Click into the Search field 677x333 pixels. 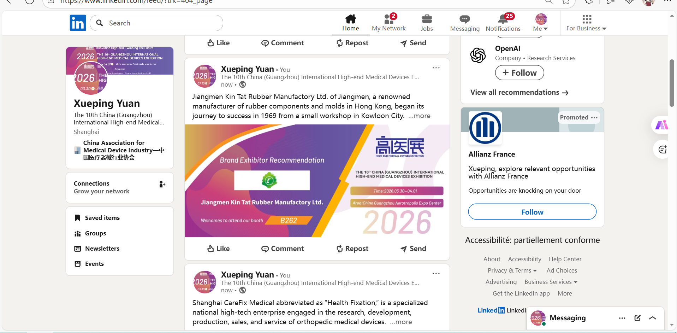click(156, 23)
